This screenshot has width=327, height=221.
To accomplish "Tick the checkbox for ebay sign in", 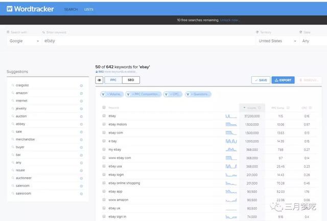I will coord(104,216).
